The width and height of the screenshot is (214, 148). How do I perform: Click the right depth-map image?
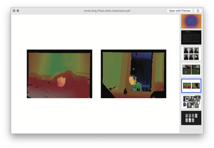tap(134, 74)
